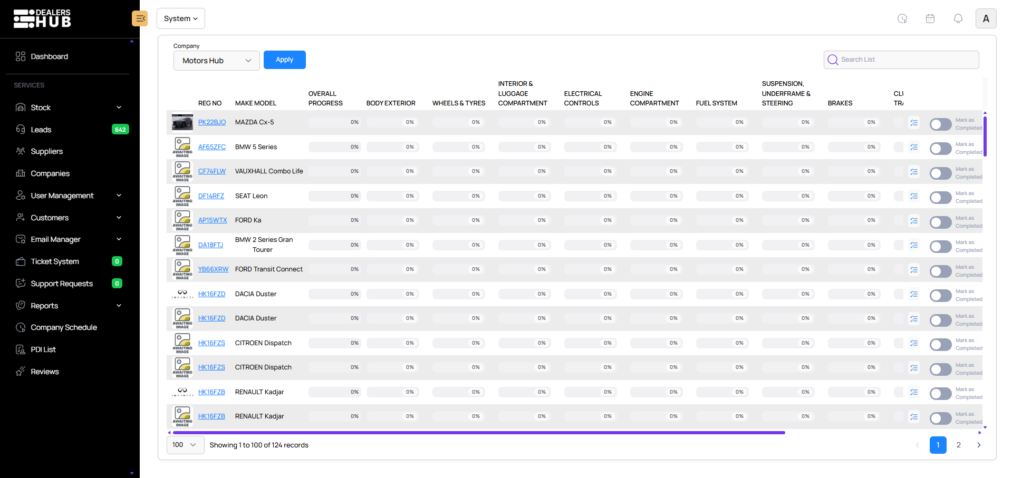The image size is (1012, 478).
Task: Open the clock history icon in header
Action: pyautogui.click(x=902, y=18)
